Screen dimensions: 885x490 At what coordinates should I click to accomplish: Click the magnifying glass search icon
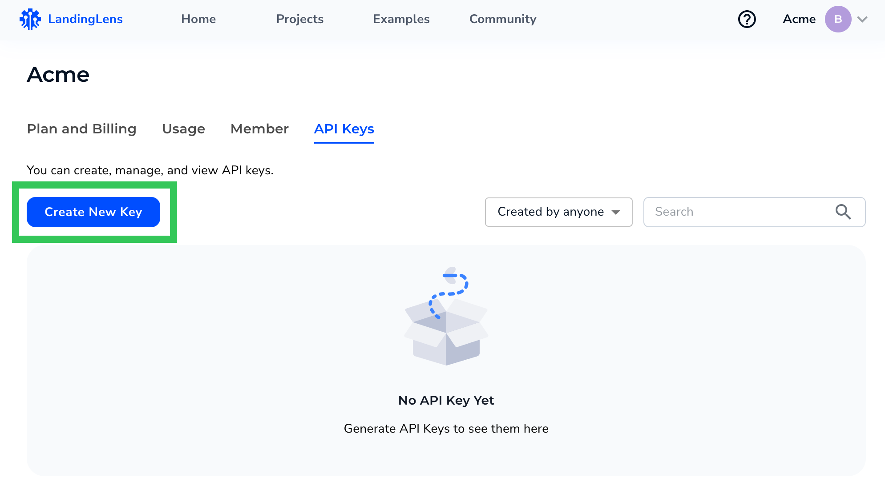click(x=843, y=212)
